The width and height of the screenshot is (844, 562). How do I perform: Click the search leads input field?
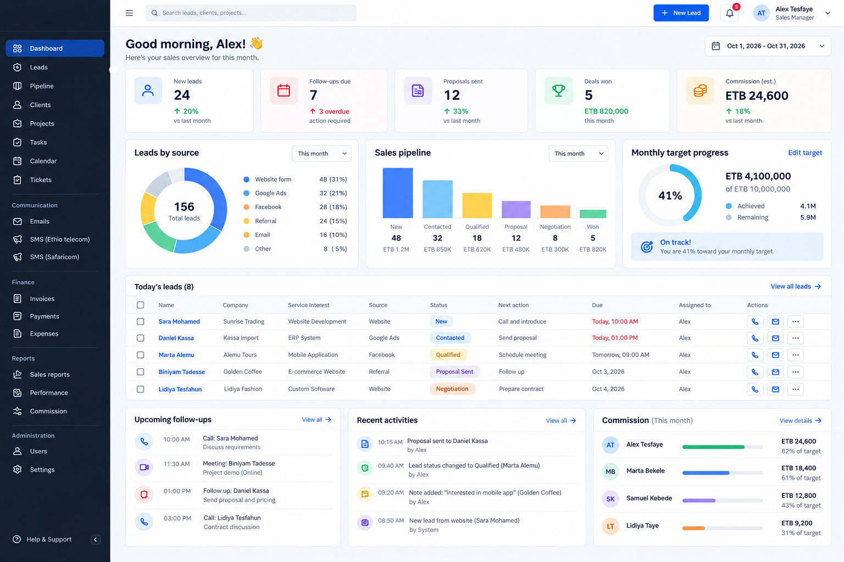pyautogui.click(x=251, y=13)
